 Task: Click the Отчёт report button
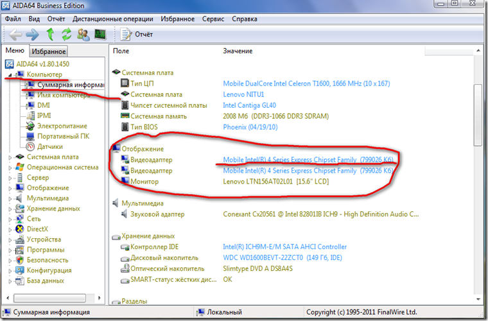click(137, 34)
